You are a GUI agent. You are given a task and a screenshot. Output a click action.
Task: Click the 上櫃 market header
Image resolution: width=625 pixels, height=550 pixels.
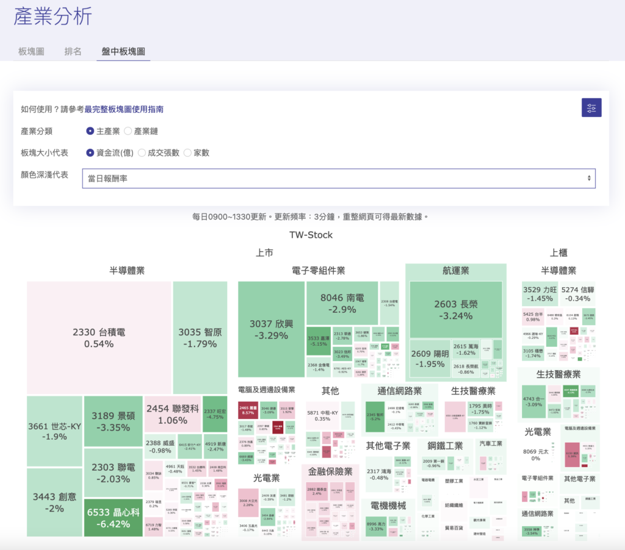(558, 252)
